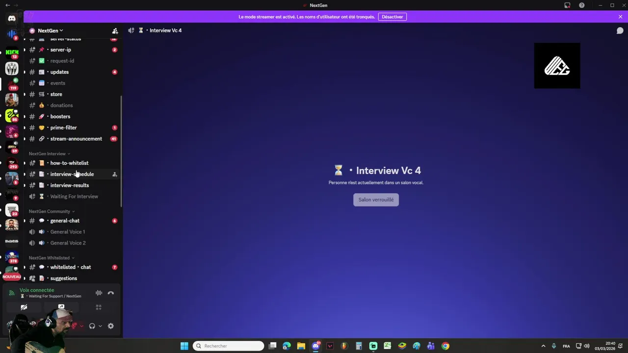This screenshot has height=353, width=628.
Task: Disconnect from voice with hang-up icon
Action: [x=111, y=293]
